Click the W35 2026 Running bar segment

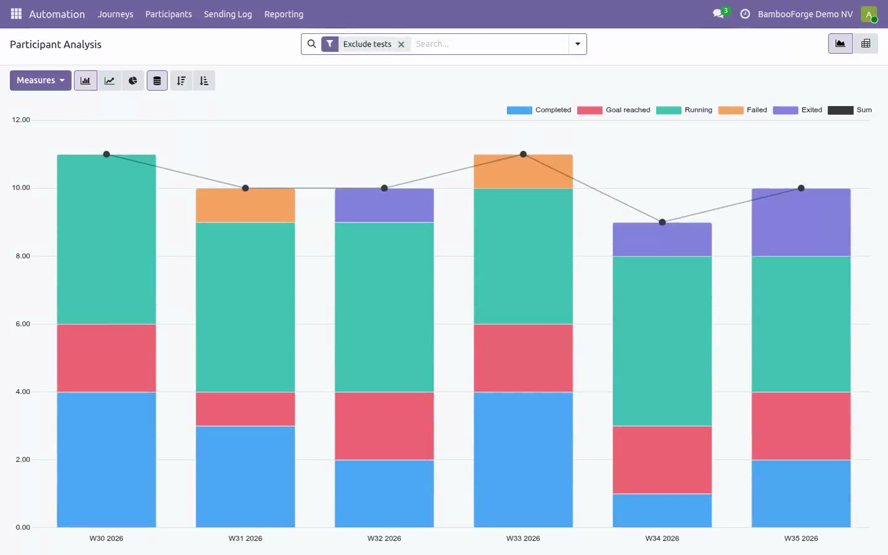(x=801, y=324)
